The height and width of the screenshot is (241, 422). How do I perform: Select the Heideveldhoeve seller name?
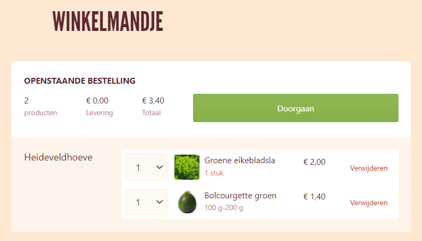(x=58, y=157)
